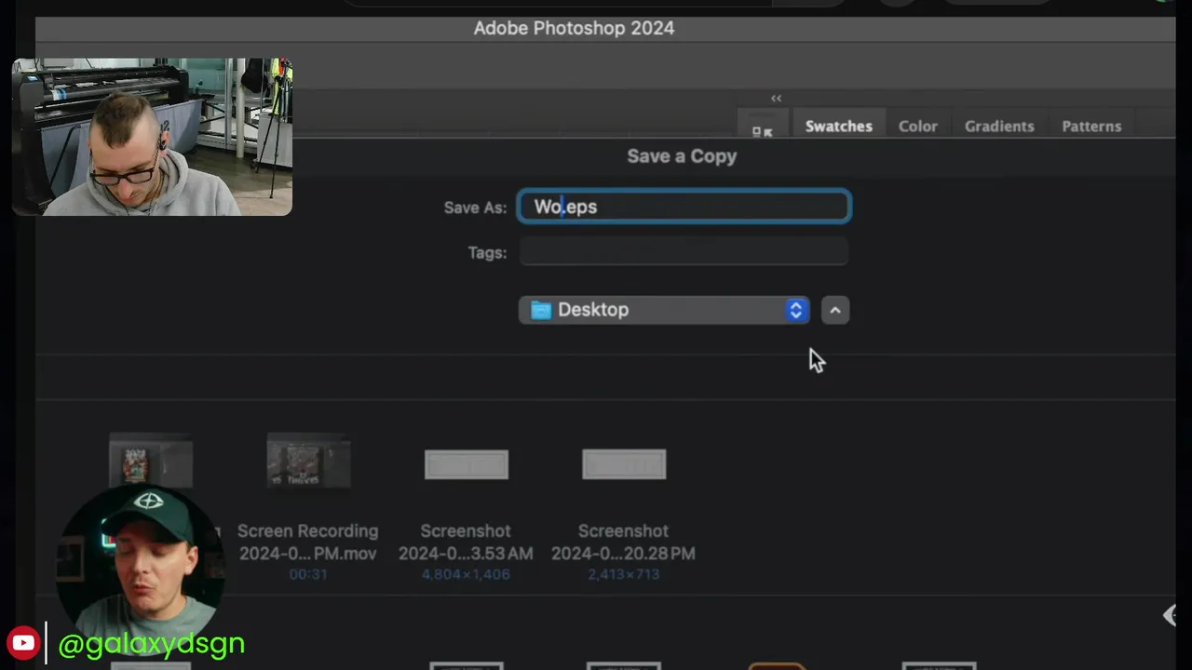Show the Patterns tab
The height and width of the screenshot is (670, 1192).
pyautogui.click(x=1090, y=127)
